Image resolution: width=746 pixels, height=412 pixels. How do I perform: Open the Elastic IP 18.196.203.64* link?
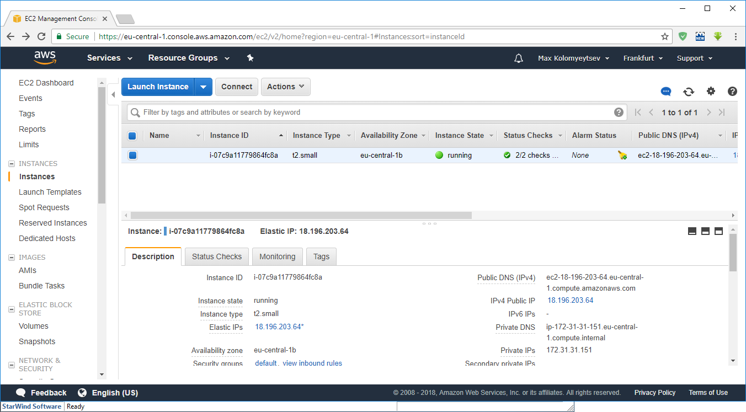279,327
